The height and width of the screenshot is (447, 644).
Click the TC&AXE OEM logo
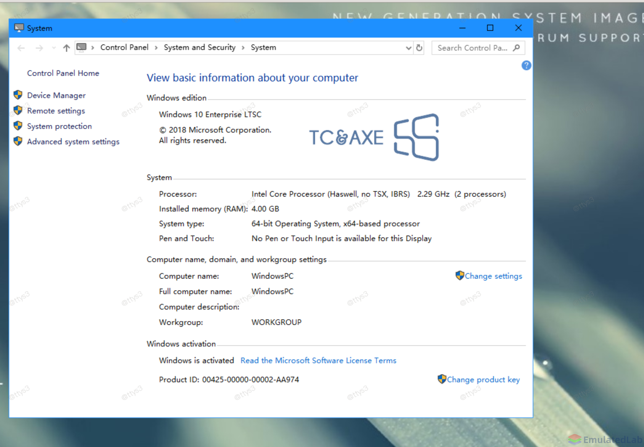click(x=374, y=137)
